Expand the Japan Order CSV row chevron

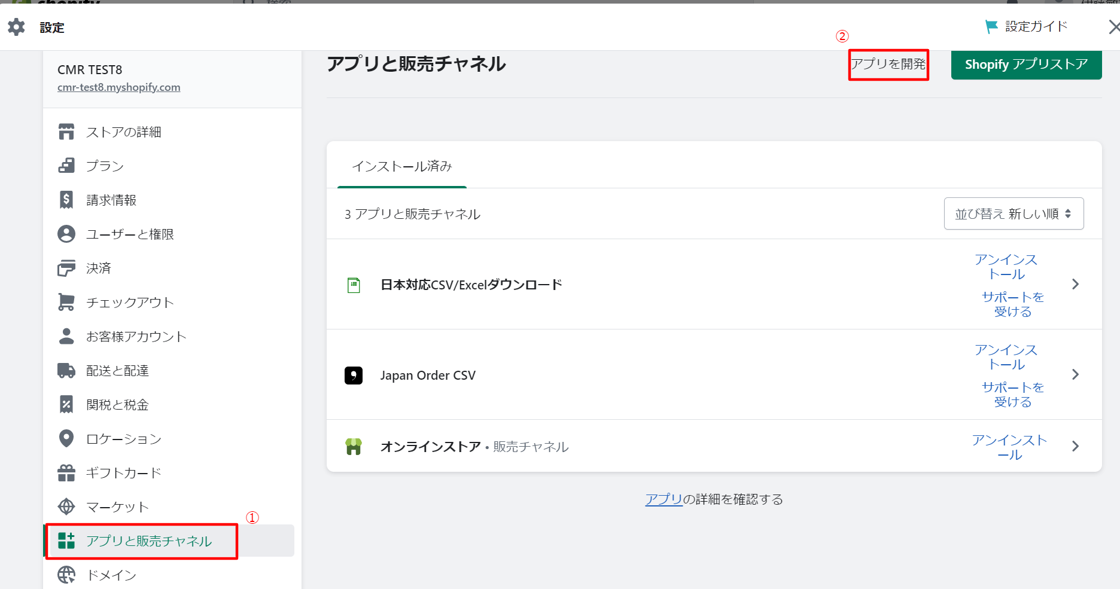tap(1075, 374)
